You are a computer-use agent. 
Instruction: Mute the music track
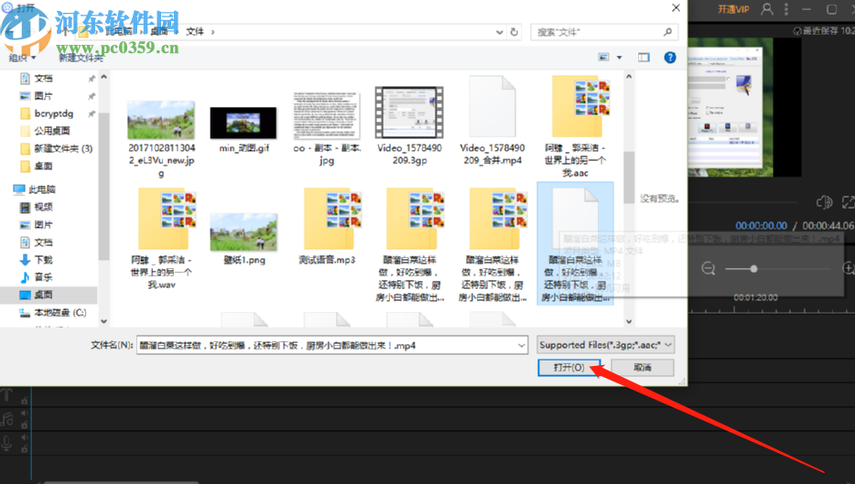tap(25, 414)
